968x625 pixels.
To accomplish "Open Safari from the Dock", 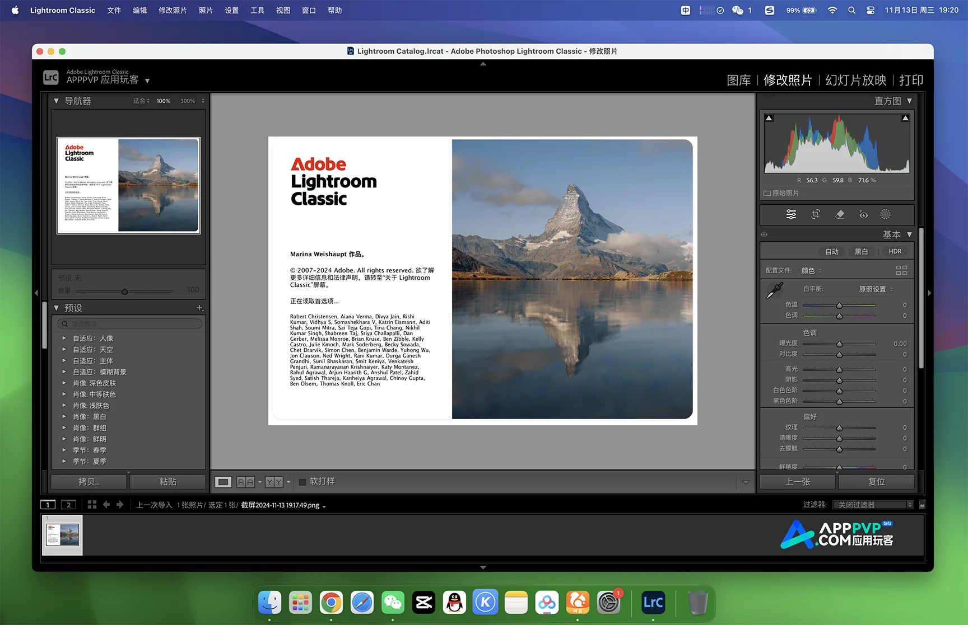I will [362, 602].
